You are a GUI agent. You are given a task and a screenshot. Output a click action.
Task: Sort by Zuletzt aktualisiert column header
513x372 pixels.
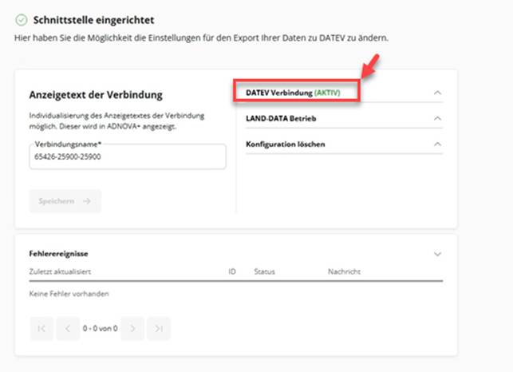click(60, 271)
